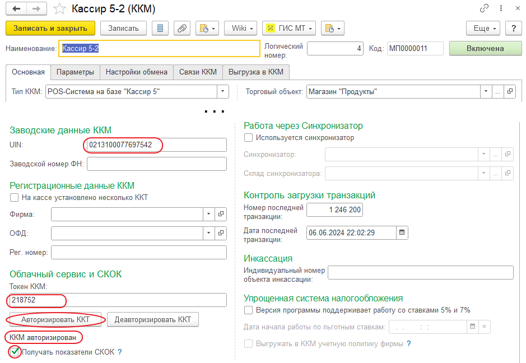This screenshot has width=526, height=363.
Task: Expand the ОФД dropdown list
Action: tap(208, 233)
